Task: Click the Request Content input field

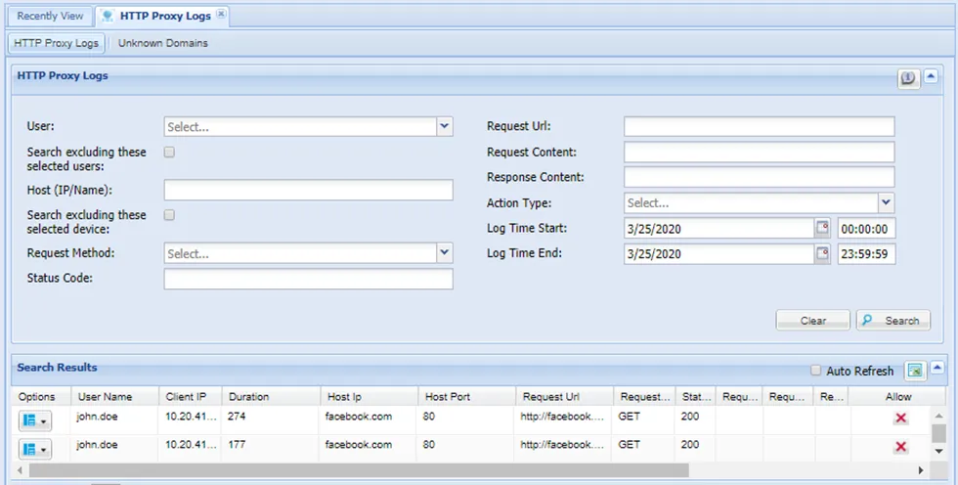Action: click(x=759, y=153)
